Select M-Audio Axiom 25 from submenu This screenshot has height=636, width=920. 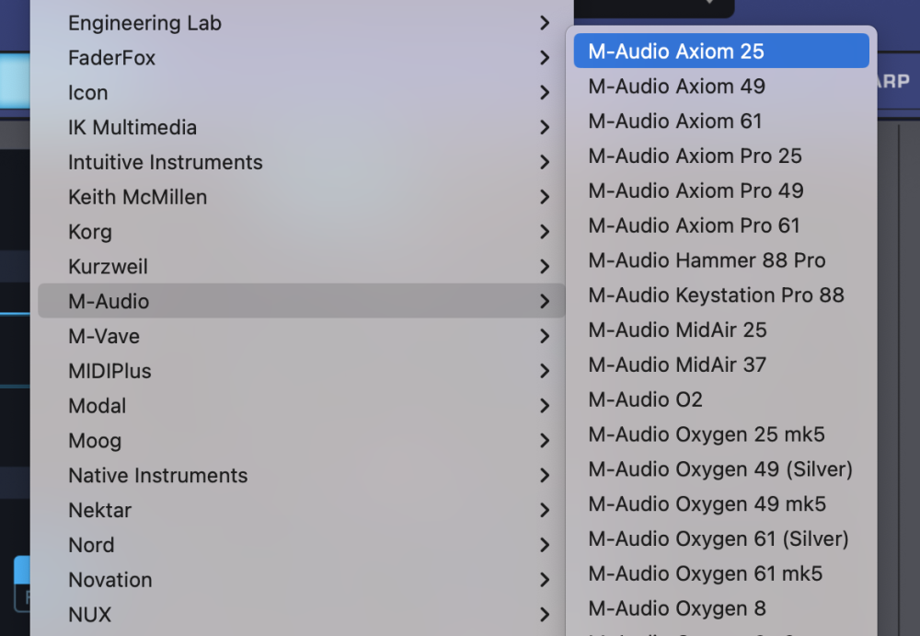(x=676, y=52)
